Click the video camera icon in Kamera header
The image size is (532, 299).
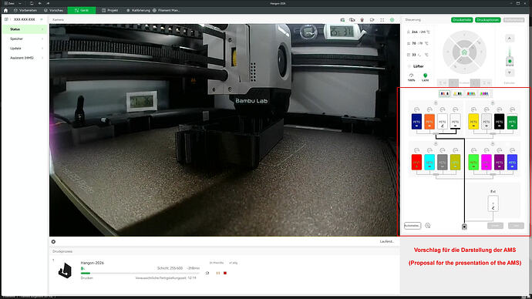[372, 20]
